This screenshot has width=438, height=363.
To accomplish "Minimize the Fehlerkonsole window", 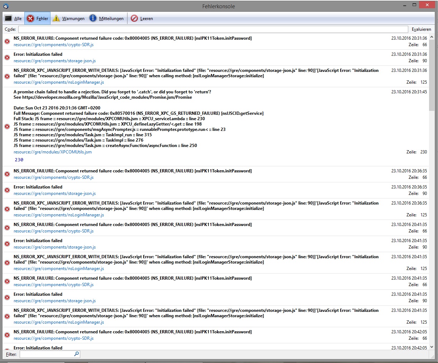I will tap(405, 5).
